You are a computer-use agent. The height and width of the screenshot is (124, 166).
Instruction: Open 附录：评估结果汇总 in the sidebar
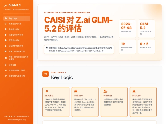pyautogui.click(x=17, y=51)
